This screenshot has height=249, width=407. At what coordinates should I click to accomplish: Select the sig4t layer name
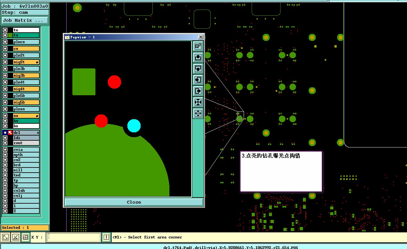(26, 89)
